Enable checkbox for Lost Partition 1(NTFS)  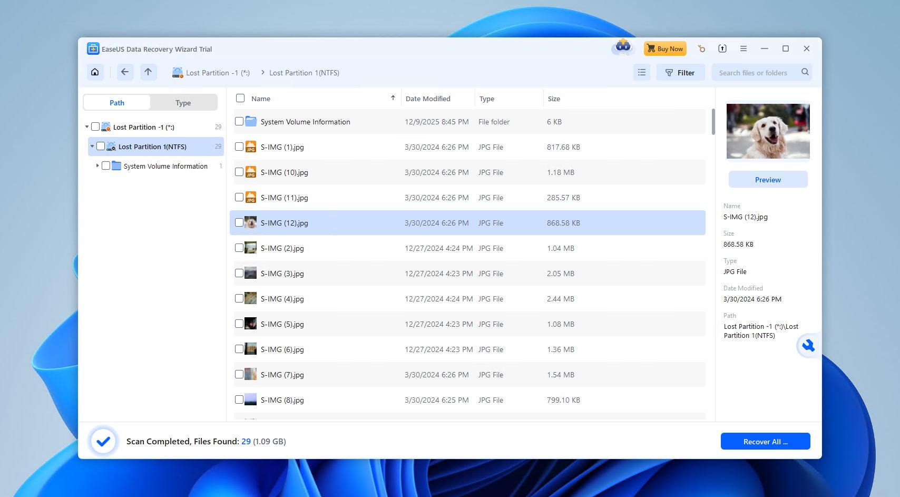pos(100,146)
